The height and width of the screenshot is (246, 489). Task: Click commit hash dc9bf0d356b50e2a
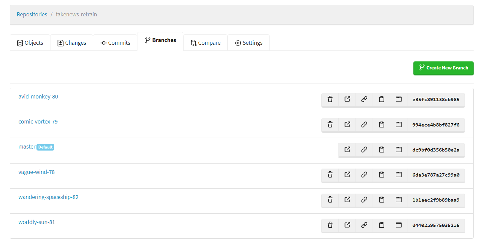[x=436, y=150]
